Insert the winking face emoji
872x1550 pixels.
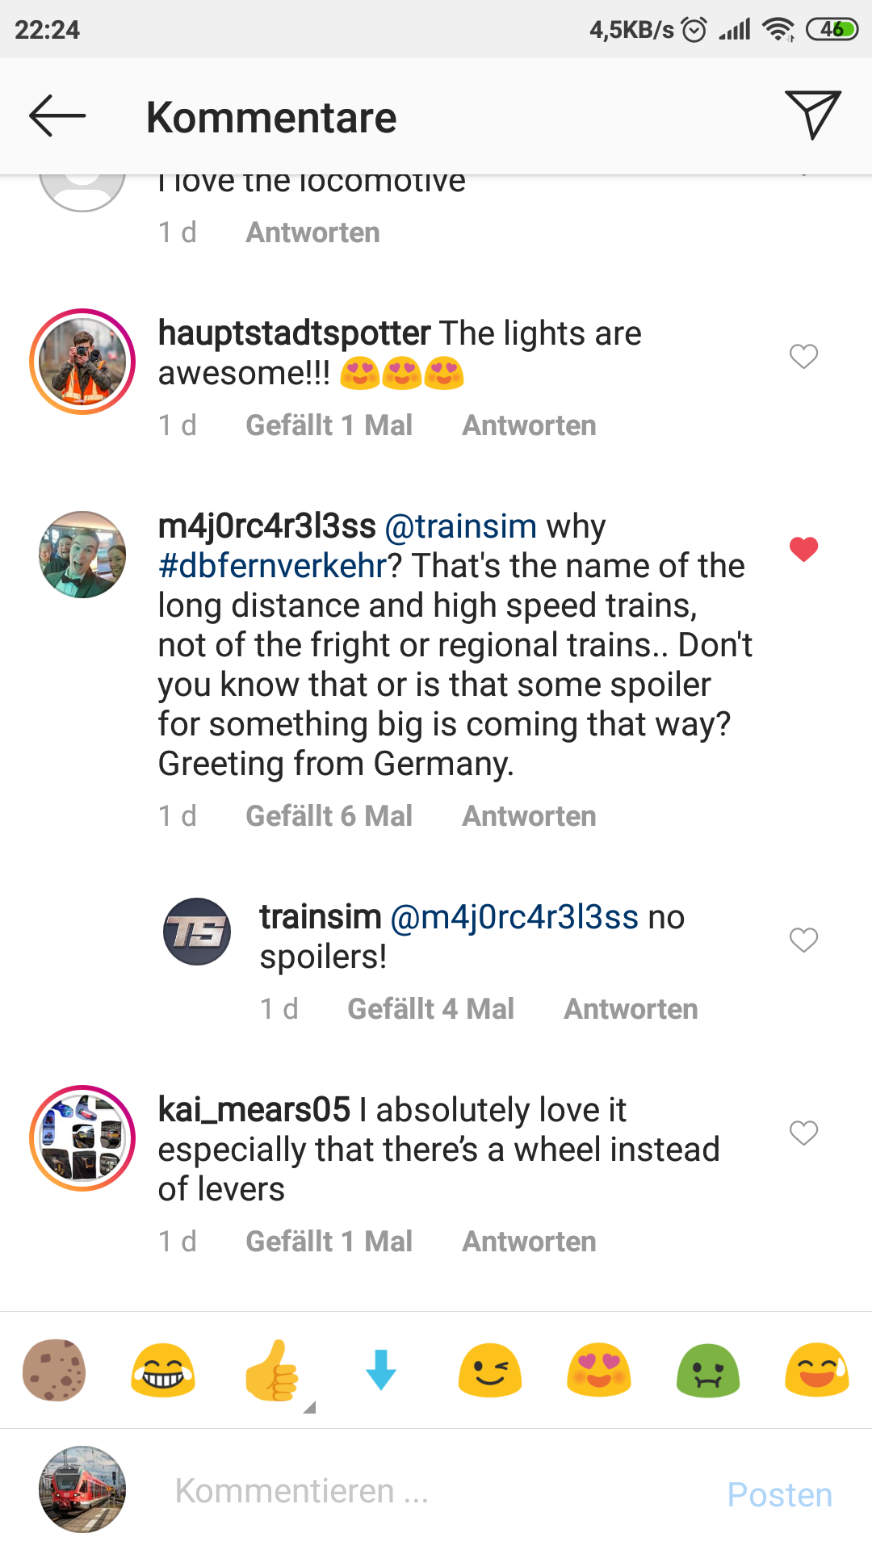click(490, 1370)
